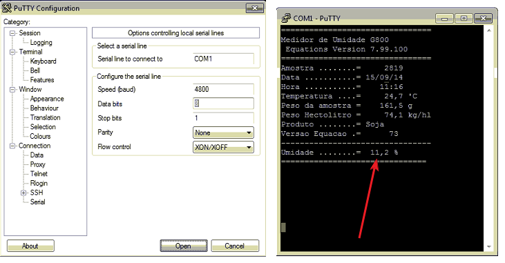Click PuTTY Configuration title bar icon

tap(6, 8)
